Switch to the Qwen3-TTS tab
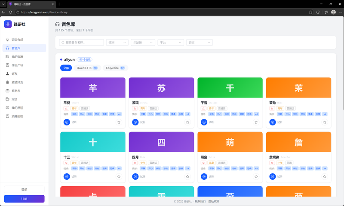The height and width of the screenshot is (206, 344). pyautogui.click(x=87, y=68)
